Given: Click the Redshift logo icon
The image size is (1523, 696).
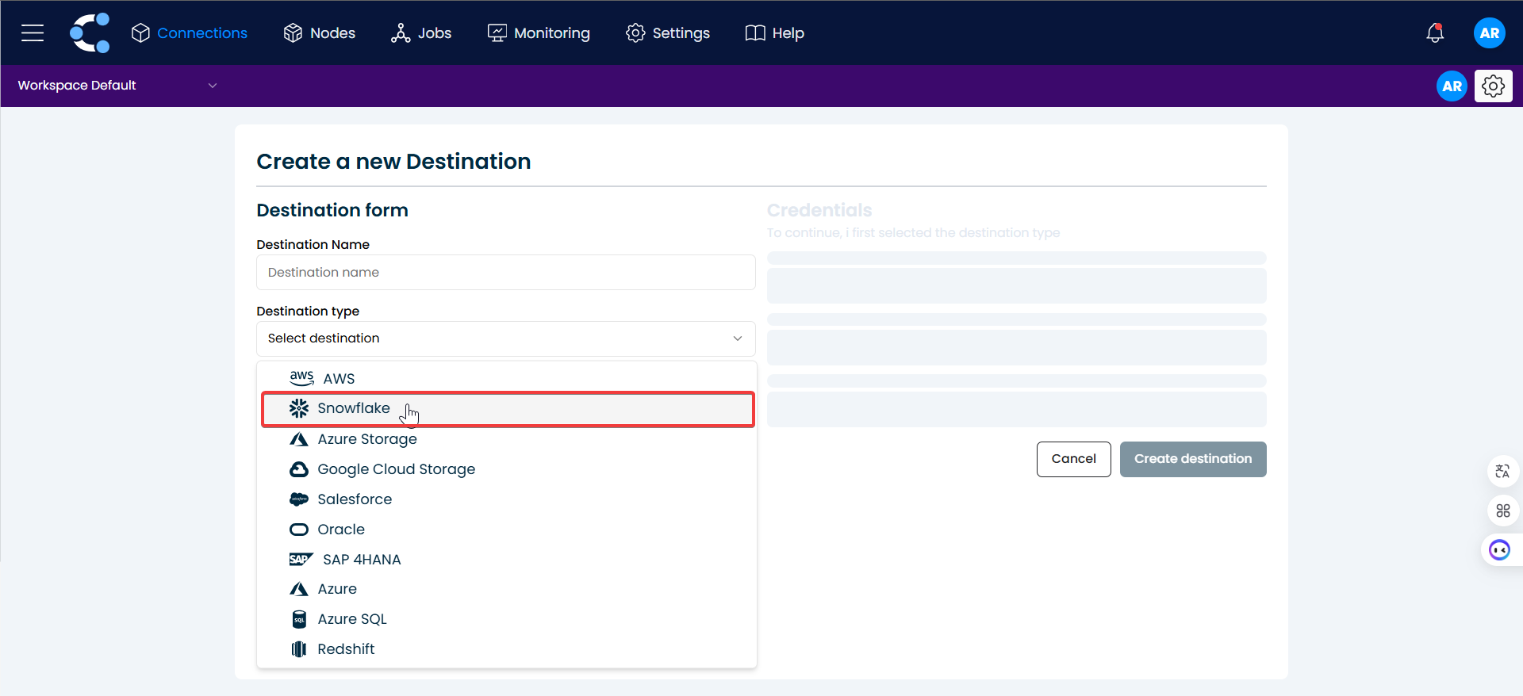Looking at the screenshot, I should [x=299, y=649].
